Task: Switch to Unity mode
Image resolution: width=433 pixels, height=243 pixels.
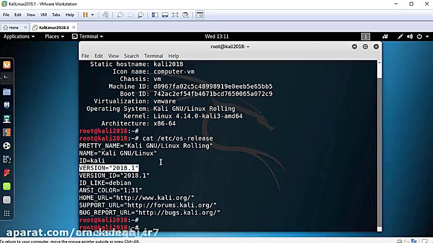Action: (x=186, y=15)
